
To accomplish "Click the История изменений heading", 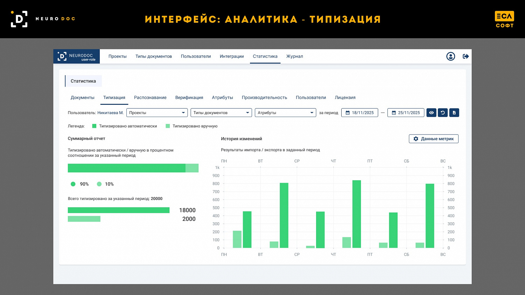I will coord(241,139).
